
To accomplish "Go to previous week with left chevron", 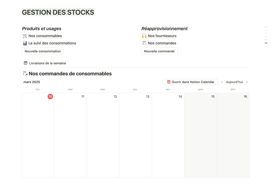I will [x=222, y=82].
